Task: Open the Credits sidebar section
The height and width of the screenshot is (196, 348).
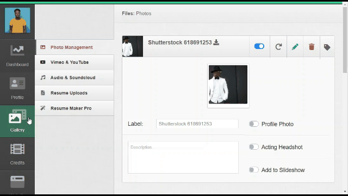Action: (17, 154)
